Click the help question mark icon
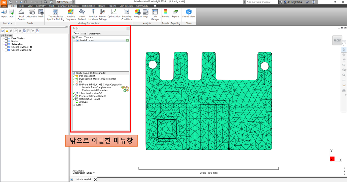The height and width of the screenshot is (182, 347). pos(313,2)
